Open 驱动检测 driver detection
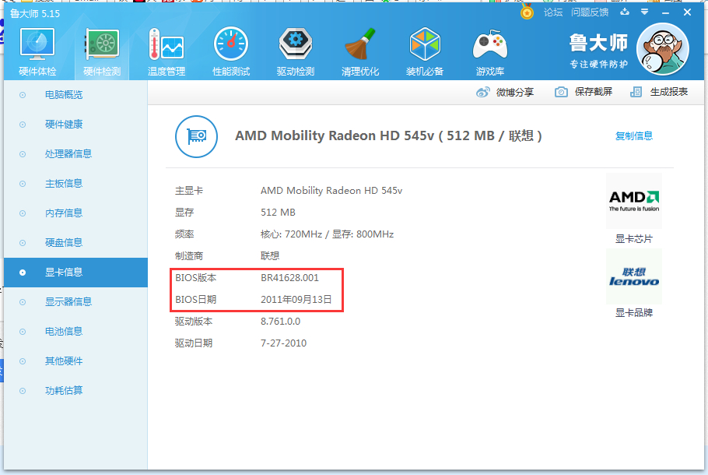Screen dimensions: 708x475 296,51
